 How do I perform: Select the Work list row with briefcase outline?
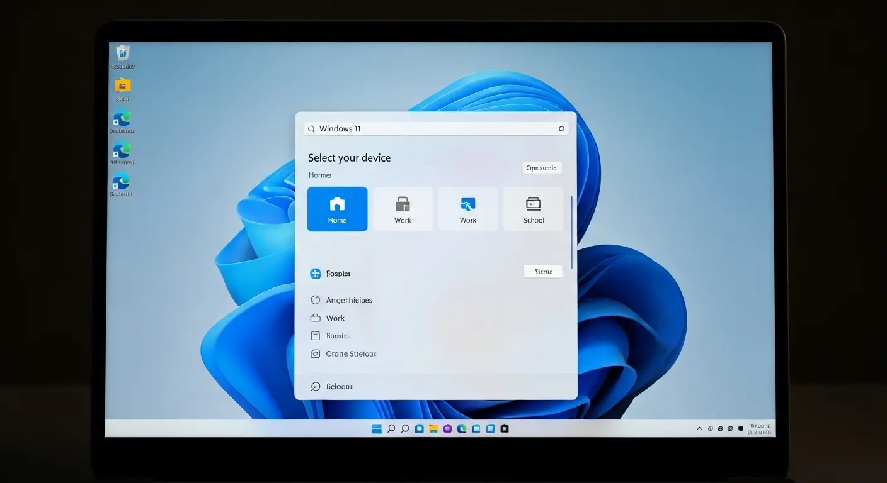328,318
